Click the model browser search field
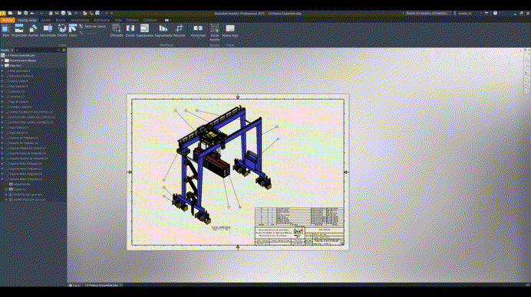Image resolution: width=531 pixels, height=297 pixels. [38, 50]
